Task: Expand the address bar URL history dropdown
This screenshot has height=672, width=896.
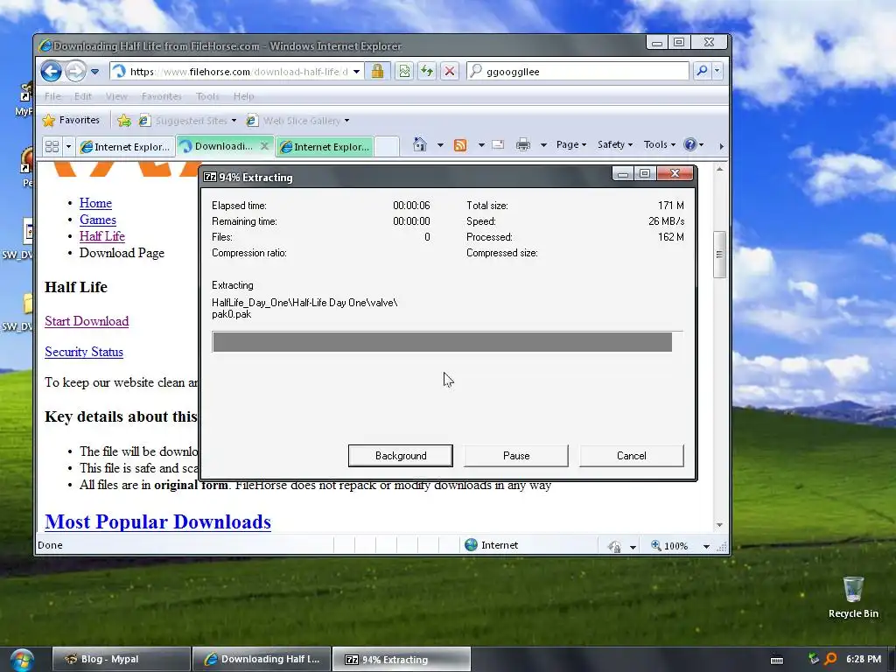Action: 357,72
